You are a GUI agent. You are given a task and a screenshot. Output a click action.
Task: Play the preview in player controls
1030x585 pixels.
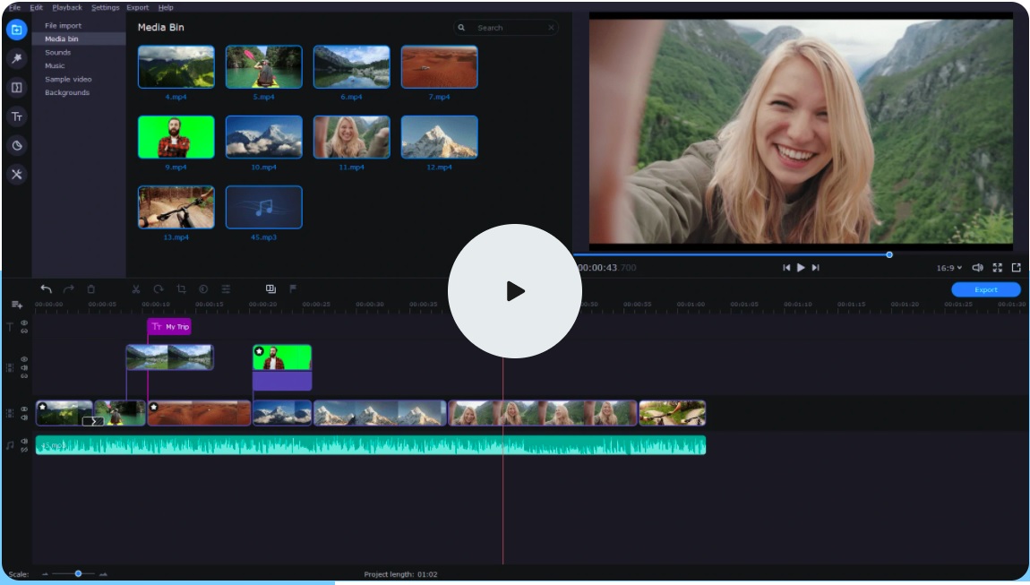tap(801, 268)
